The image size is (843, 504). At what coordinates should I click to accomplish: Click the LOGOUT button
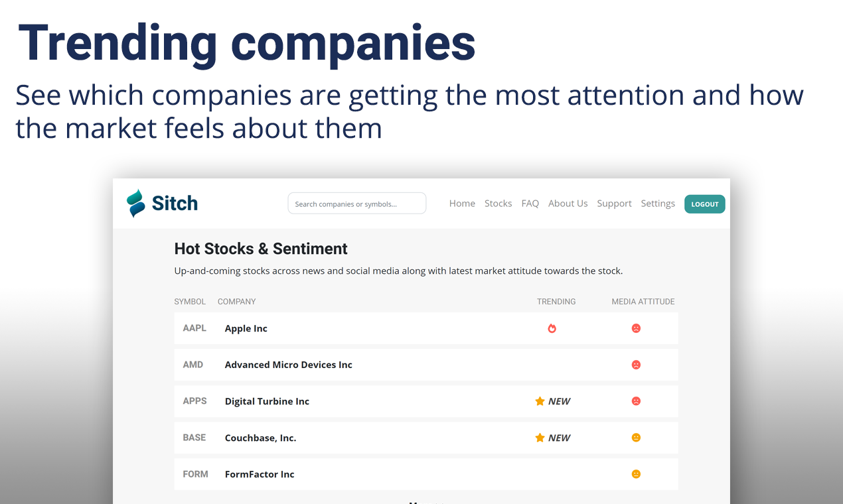point(705,204)
